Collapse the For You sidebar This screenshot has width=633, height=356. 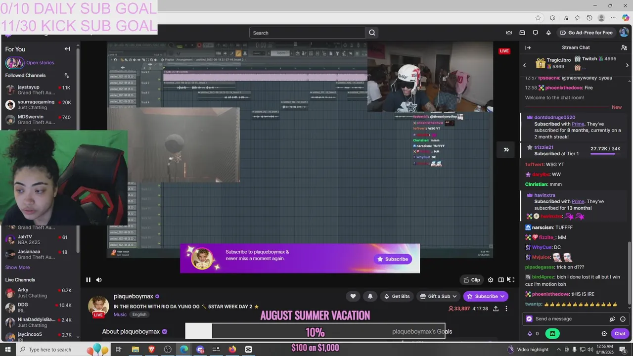click(67, 49)
